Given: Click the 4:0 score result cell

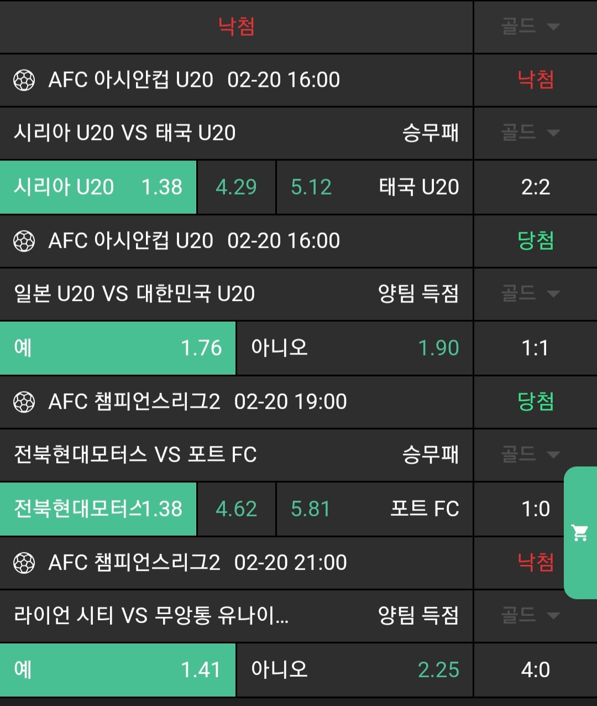Looking at the screenshot, I should [535, 670].
